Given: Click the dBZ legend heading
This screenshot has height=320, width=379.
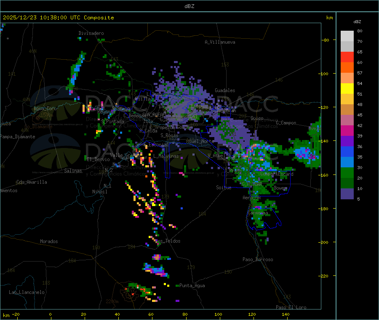Looking at the screenshot, I should point(357,22).
